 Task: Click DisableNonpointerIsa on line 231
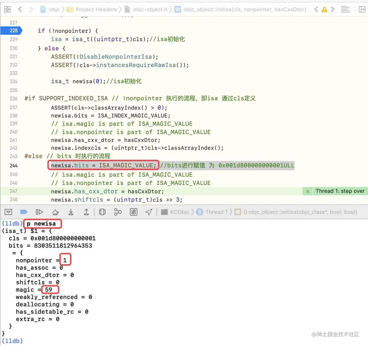tap(115, 57)
